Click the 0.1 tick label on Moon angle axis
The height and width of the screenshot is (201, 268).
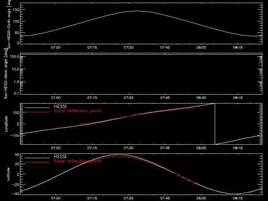click(x=16, y=93)
